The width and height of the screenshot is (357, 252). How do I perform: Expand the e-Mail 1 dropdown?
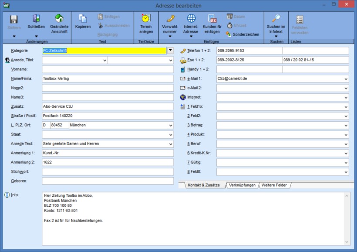346,79
